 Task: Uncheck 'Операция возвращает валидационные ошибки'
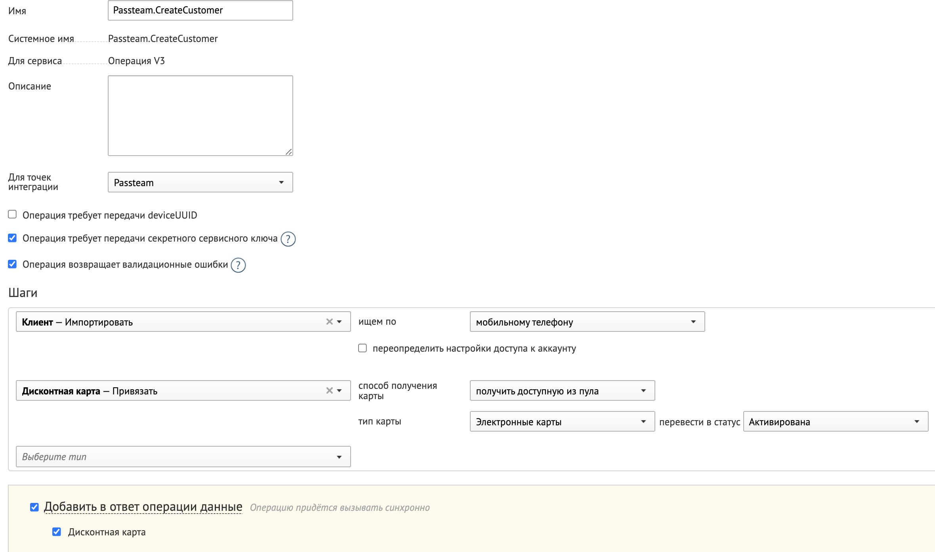(x=12, y=264)
